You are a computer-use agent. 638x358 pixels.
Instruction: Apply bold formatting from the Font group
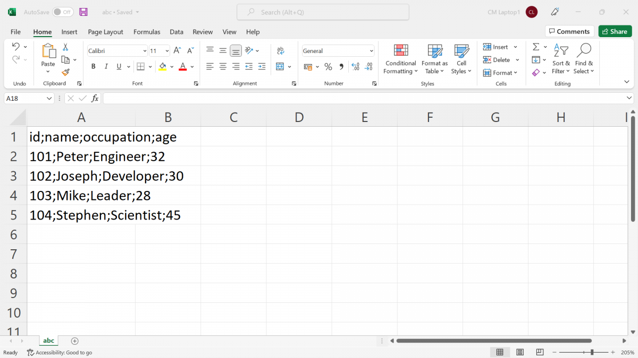(93, 66)
